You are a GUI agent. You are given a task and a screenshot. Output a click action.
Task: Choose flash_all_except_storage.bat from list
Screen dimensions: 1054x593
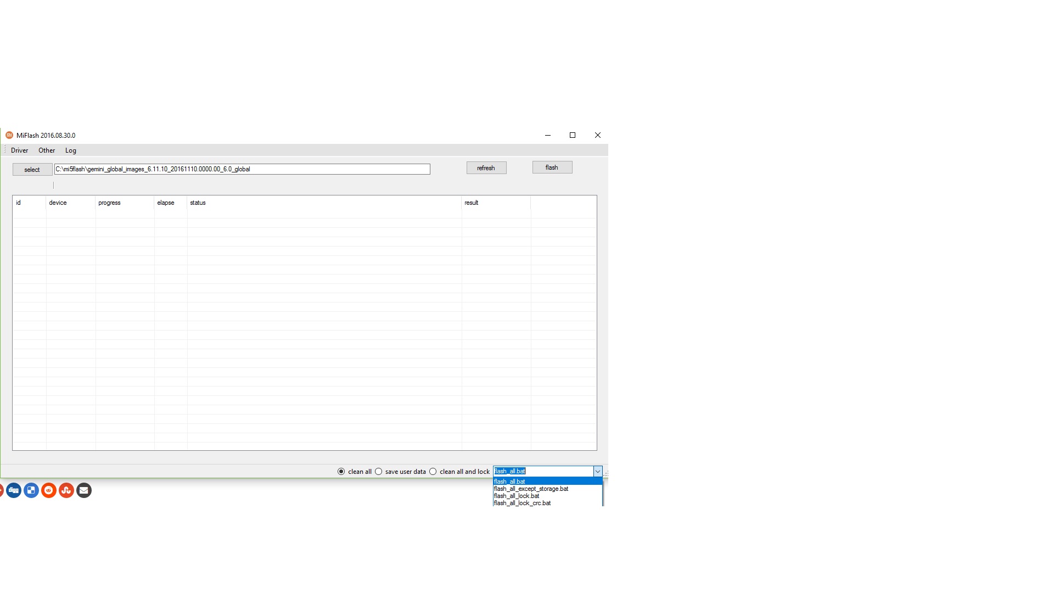[531, 489]
